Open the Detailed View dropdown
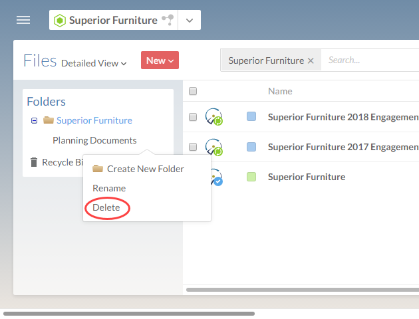The width and height of the screenshot is (419, 319). [x=94, y=63]
